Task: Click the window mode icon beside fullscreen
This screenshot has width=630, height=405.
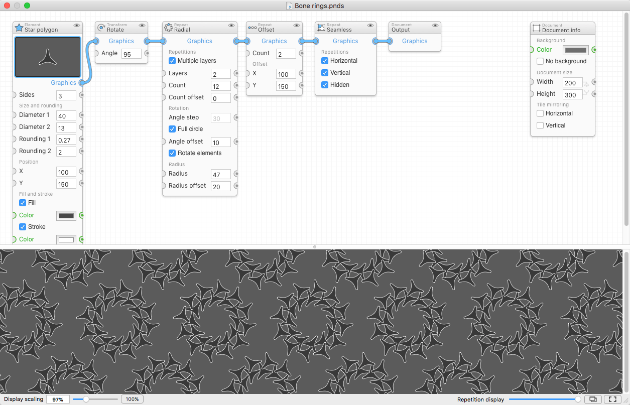Action: [593, 399]
